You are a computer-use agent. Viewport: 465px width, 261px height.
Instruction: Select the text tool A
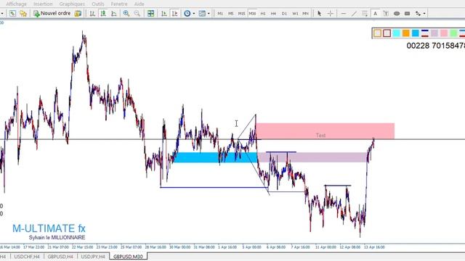tap(375, 13)
